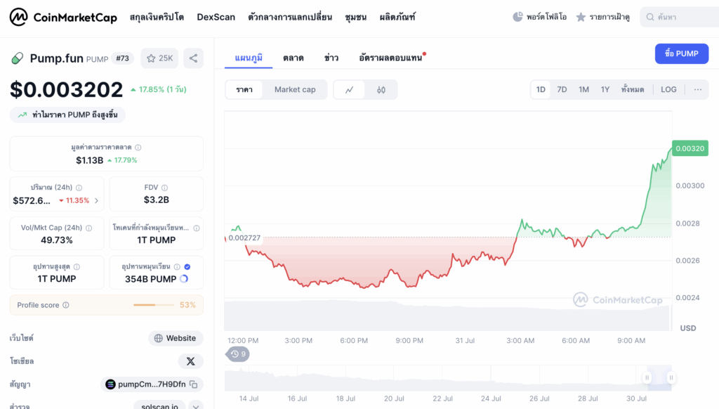Click the ซื้อ PUMP button
Screen dimensions: 719x409
681,53
